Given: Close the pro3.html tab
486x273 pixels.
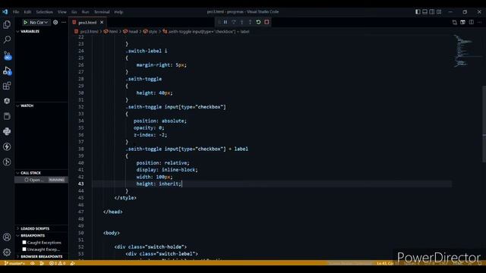Looking at the screenshot, I should pyautogui.click(x=102, y=22).
